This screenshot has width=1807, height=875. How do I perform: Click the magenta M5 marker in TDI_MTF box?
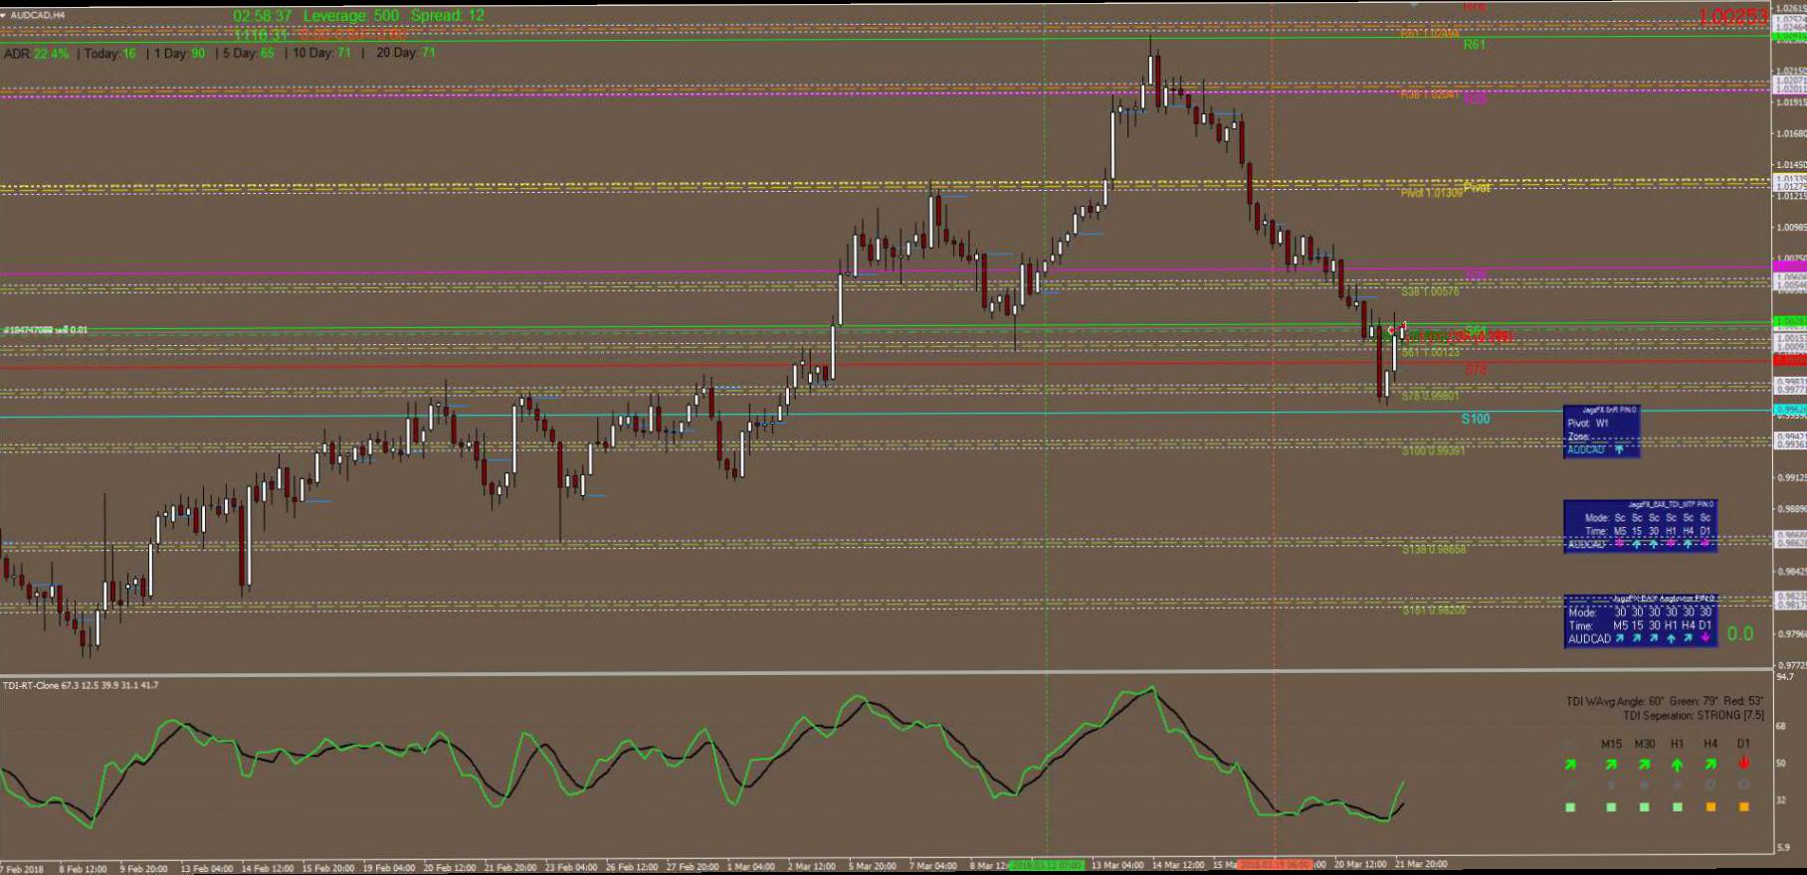[1619, 544]
